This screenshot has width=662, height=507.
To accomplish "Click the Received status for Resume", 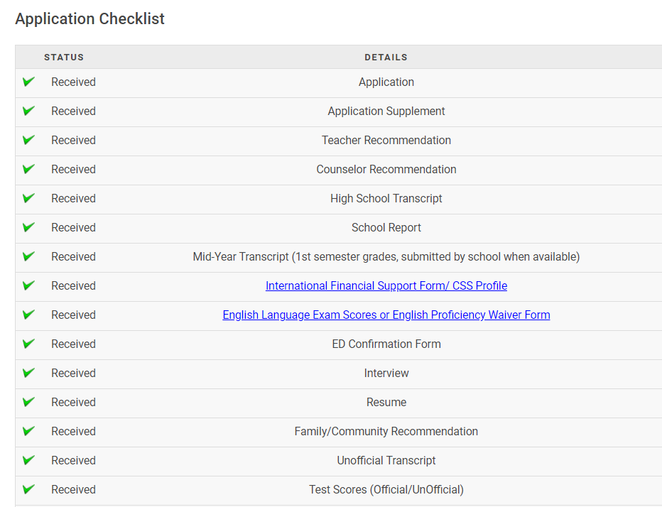I will pos(73,403).
